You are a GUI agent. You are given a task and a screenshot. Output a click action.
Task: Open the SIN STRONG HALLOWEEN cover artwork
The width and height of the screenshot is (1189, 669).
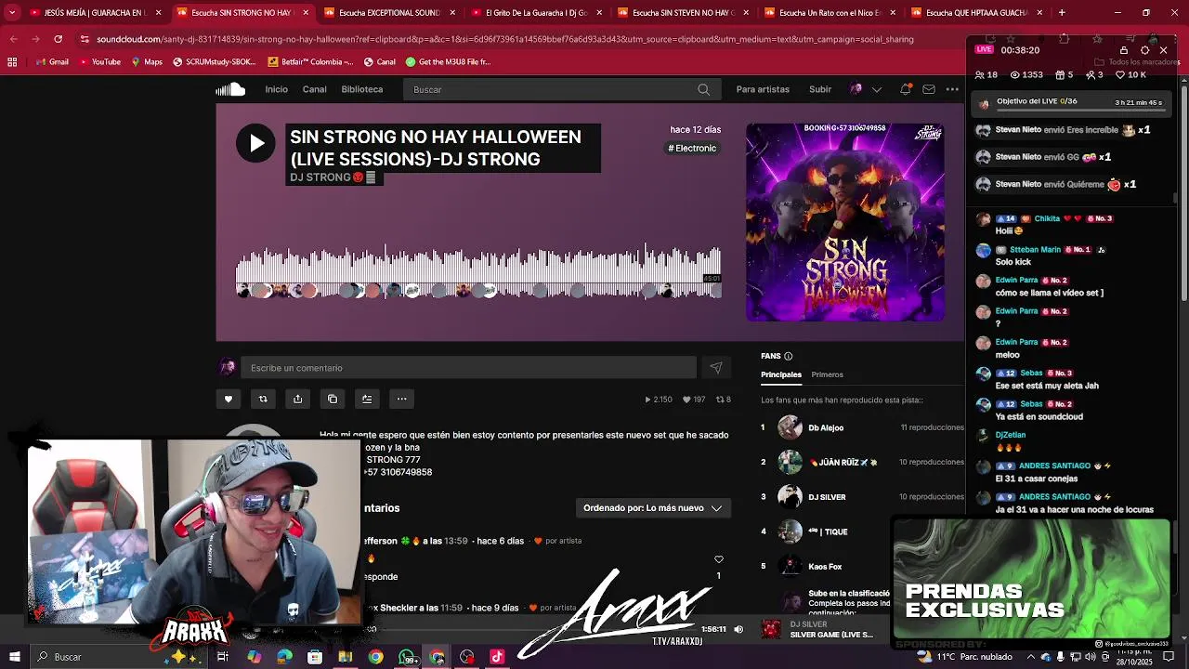tap(845, 222)
